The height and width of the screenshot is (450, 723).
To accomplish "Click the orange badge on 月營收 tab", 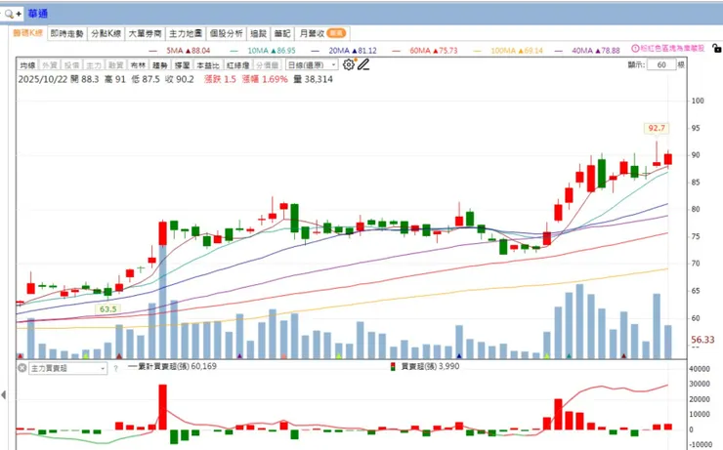I will coord(336,33).
